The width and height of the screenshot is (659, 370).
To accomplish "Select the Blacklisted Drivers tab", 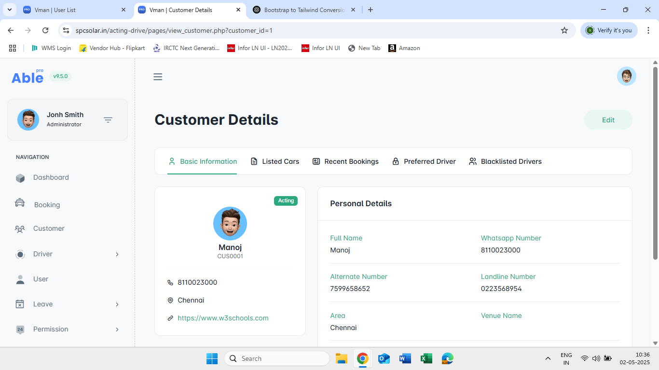I will (x=505, y=161).
